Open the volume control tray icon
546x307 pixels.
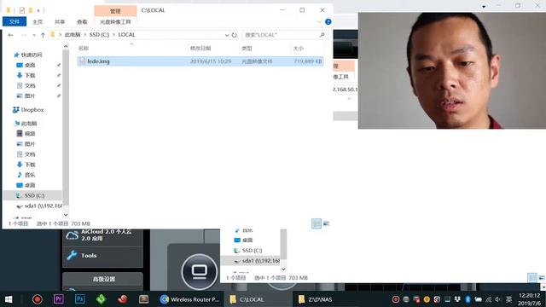click(498, 299)
